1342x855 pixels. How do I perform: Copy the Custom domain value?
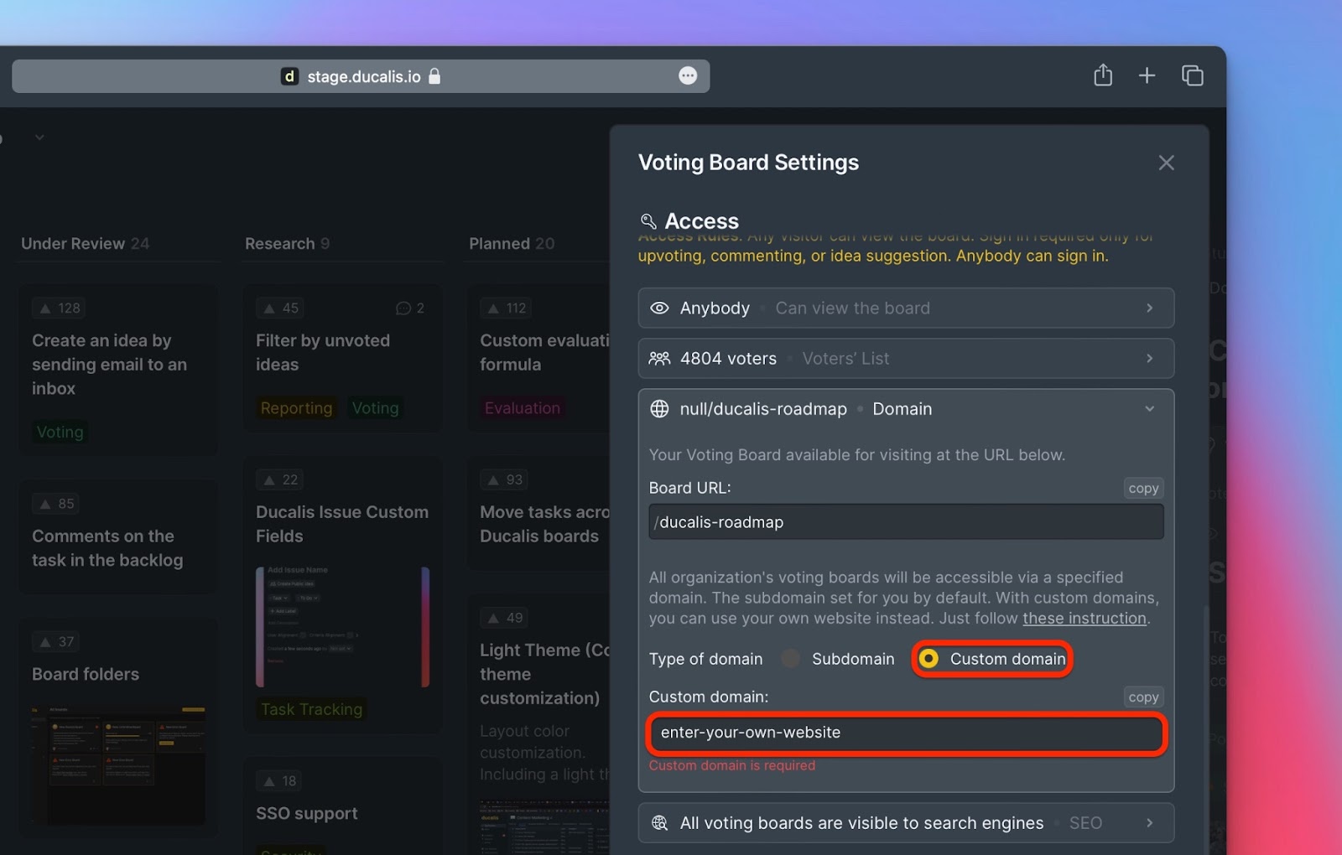[1143, 697]
